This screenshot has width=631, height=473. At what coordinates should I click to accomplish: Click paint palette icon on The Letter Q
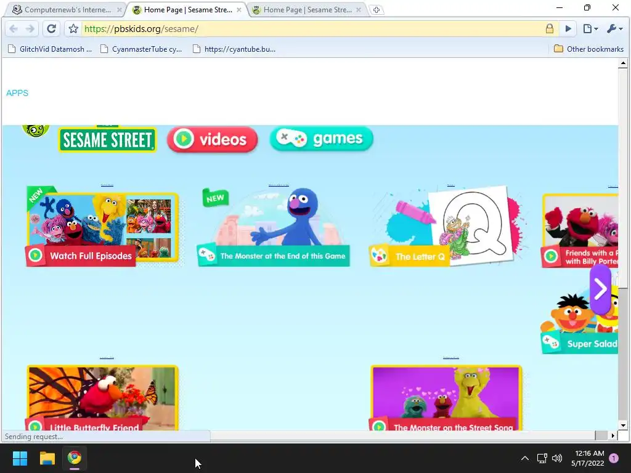pos(379,256)
